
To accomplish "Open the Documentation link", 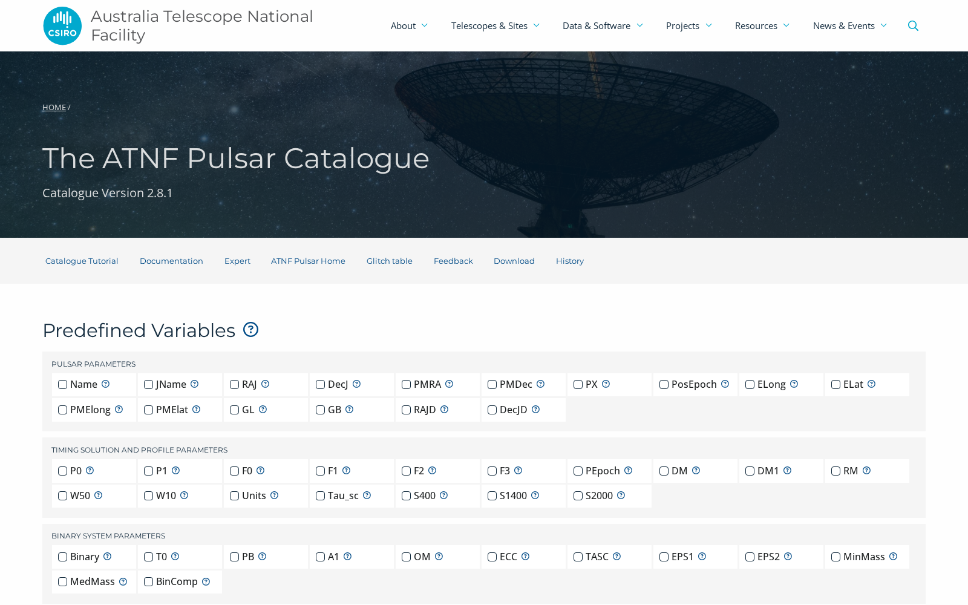I will tap(171, 261).
